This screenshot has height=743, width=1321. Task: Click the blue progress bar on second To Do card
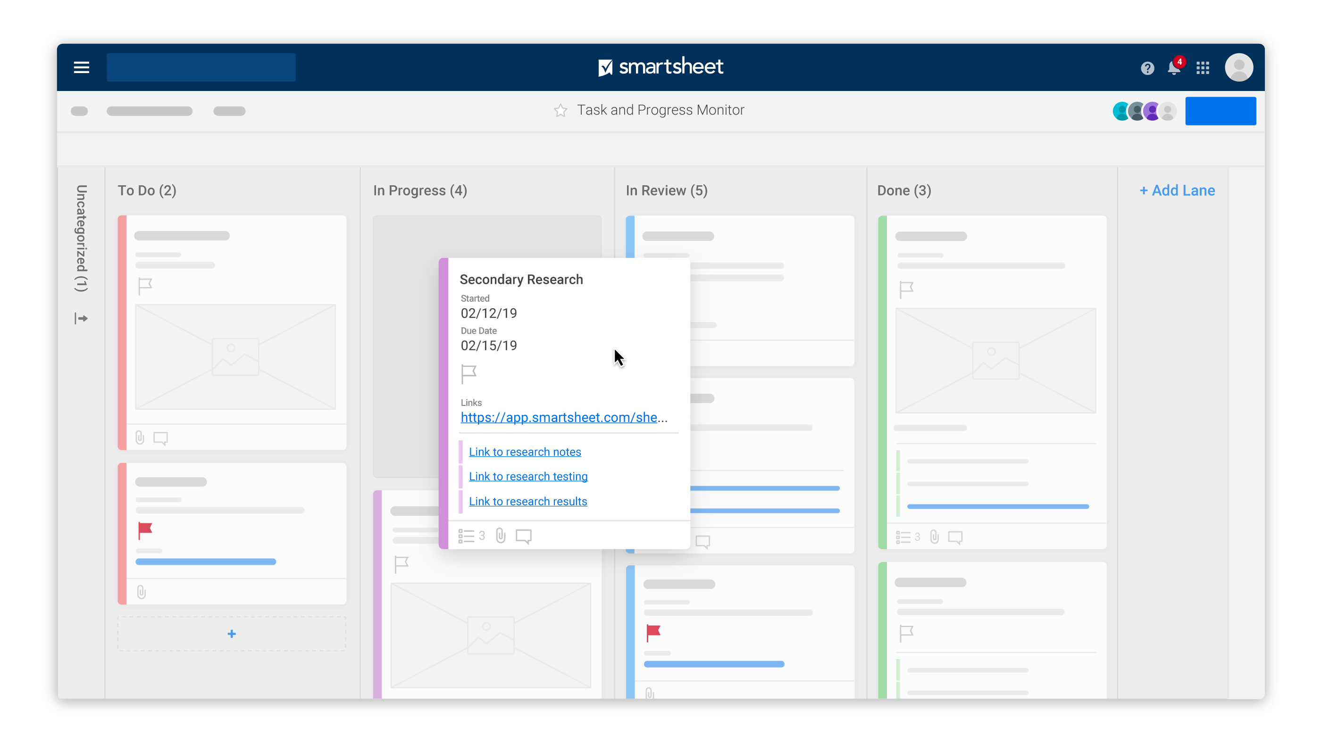206,561
